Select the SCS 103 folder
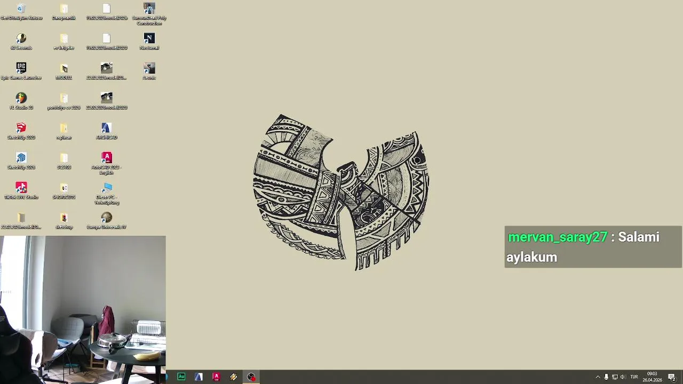The height and width of the screenshot is (384, 683). coord(63,161)
